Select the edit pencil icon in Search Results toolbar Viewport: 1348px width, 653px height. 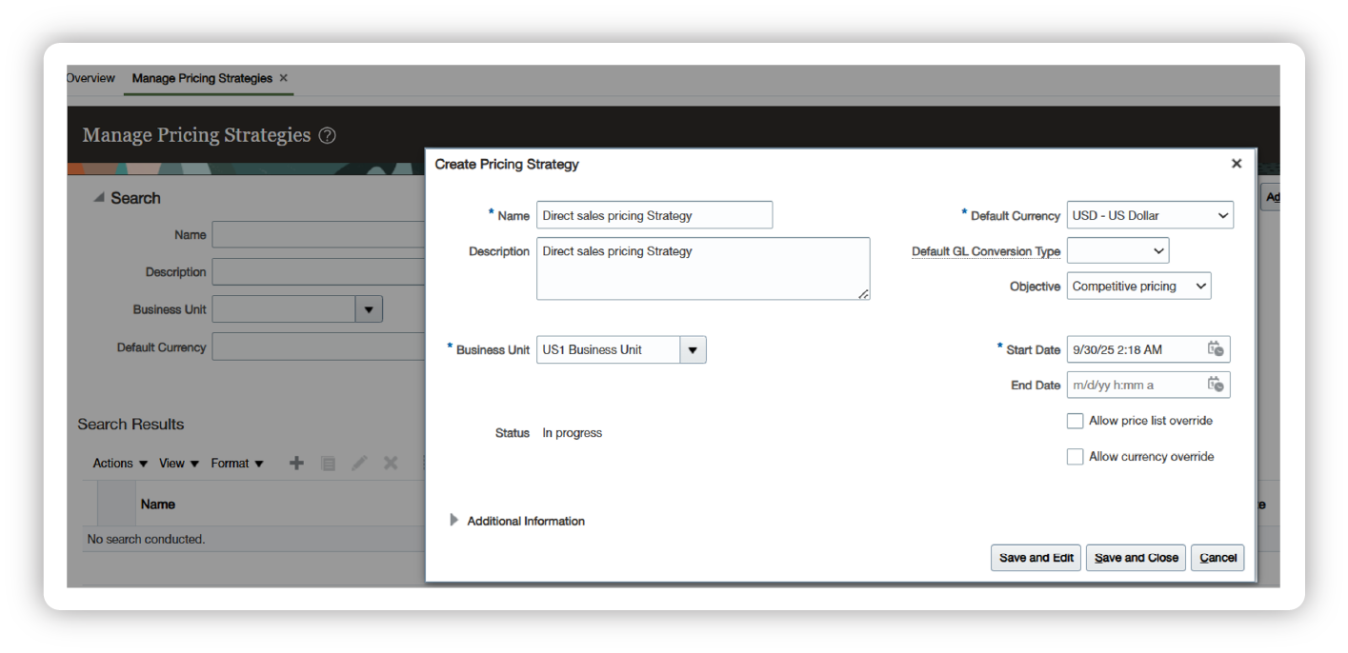point(359,463)
